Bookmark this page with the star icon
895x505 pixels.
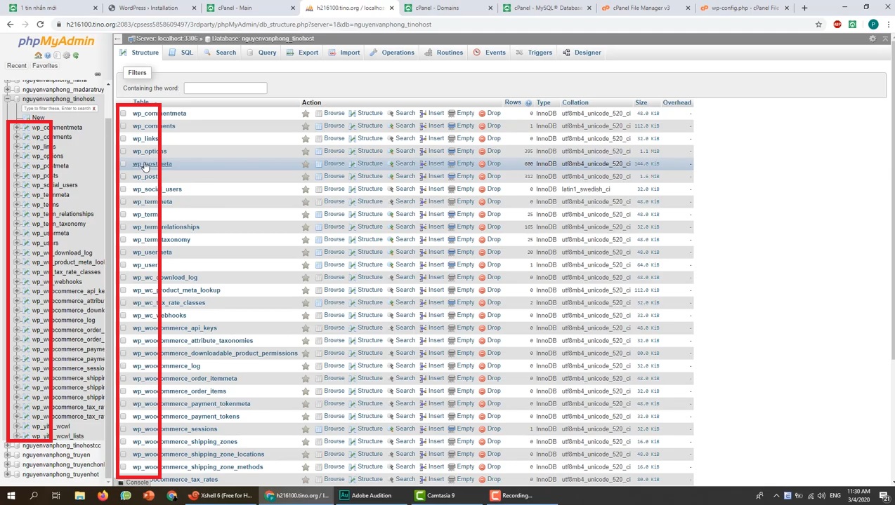coord(818,25)
